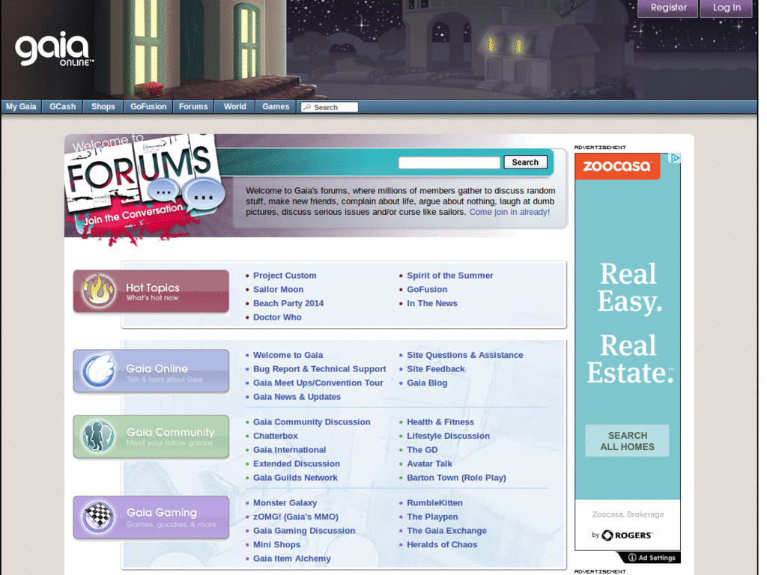Open the World menu
The image size is (767, 575).
(234, 106)
